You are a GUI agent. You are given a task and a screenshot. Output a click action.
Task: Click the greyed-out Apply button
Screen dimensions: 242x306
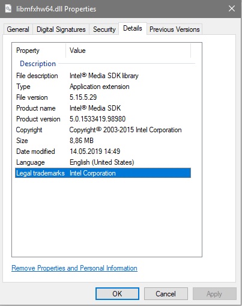click(214, 294)
